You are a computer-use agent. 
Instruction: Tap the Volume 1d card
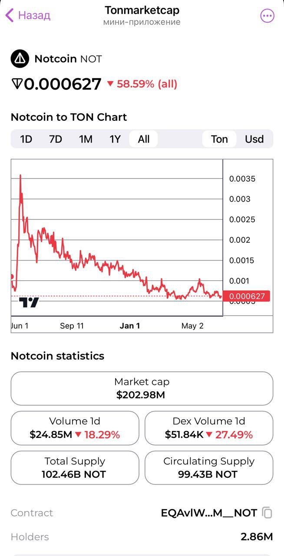[75, 428]
